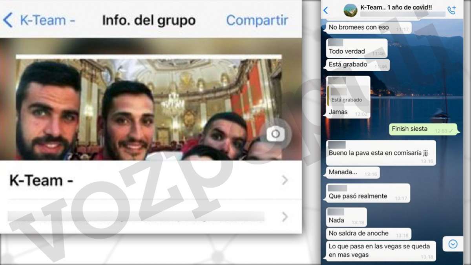Tap the checkmark on the Finish siesta message
This screenshot has height=265, width=471.
(451, 130)
